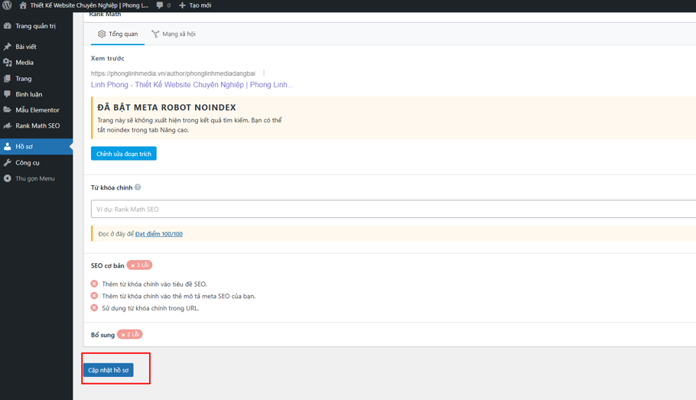Open Rank Math SEO sidebar menu
Viewport: 696px width, 400px height.
tap(37, 125)
